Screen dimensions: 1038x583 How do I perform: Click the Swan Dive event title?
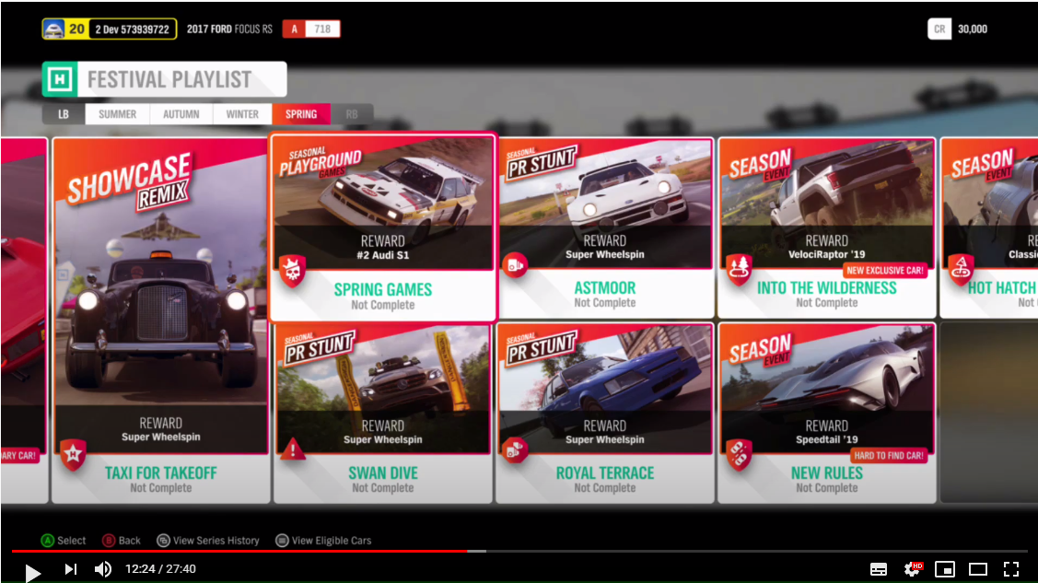(382, 473)
